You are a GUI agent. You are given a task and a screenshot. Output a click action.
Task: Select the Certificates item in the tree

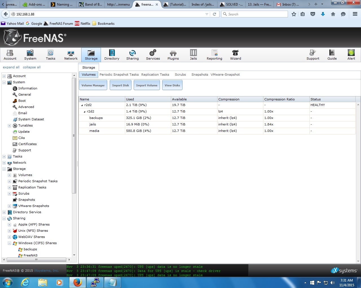tap(27, 144)
